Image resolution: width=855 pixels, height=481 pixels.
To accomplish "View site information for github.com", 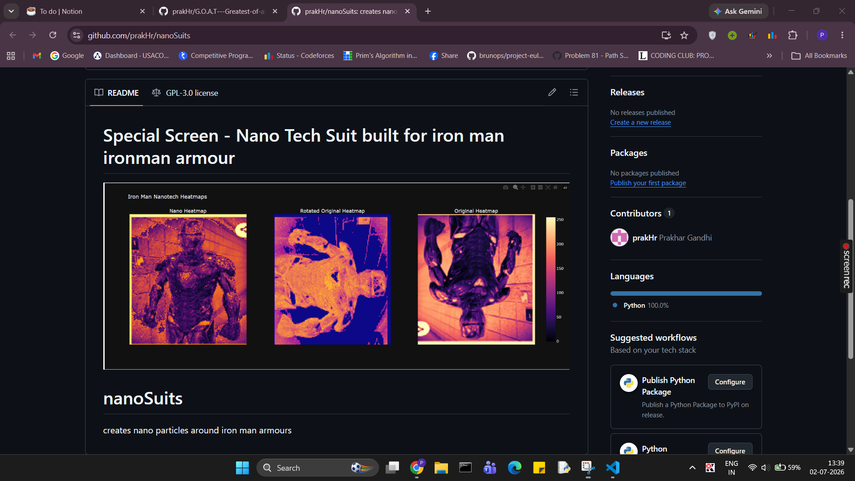I will click(77, 35).
